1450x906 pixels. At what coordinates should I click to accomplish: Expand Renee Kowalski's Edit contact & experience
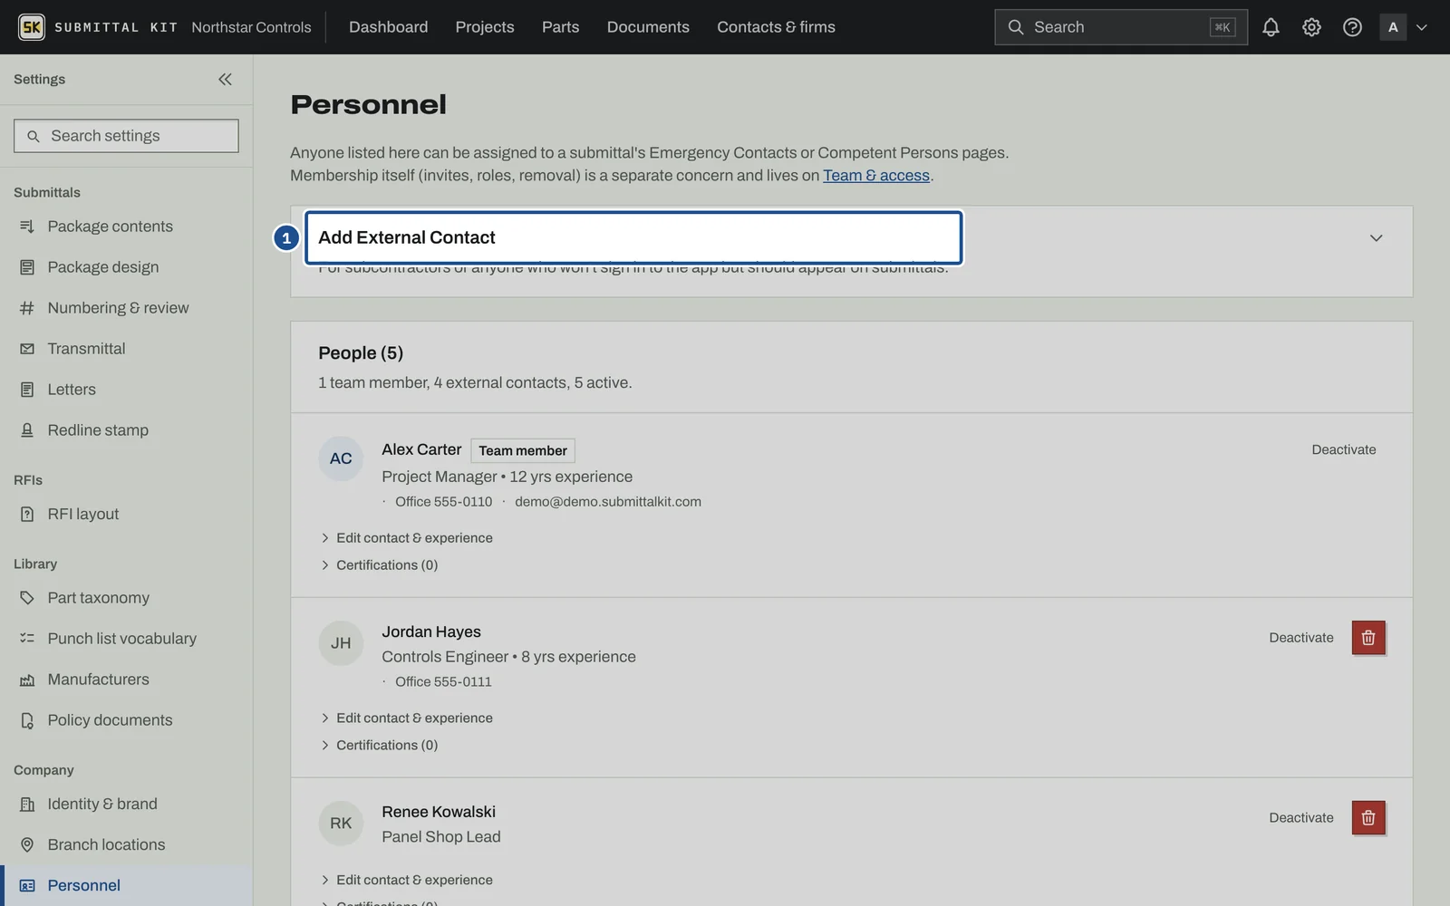pos(407,881)
